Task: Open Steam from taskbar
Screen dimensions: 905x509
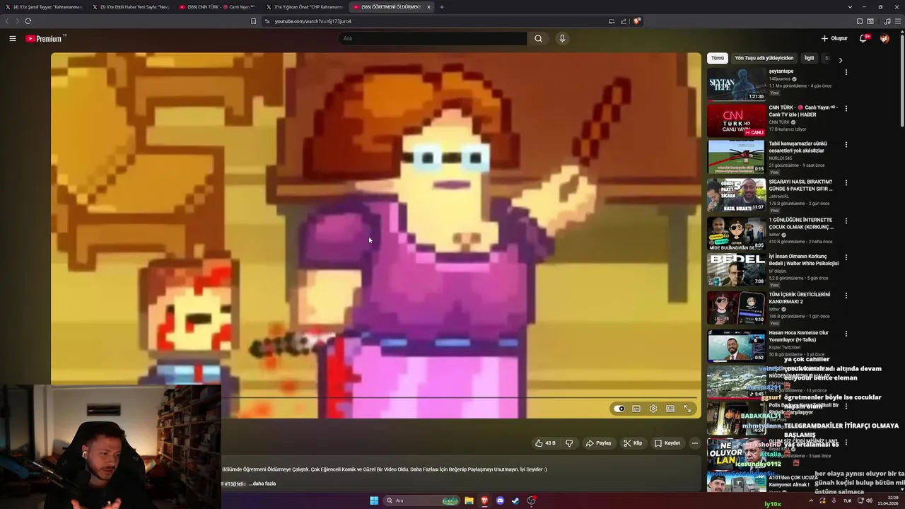Action: [x=515, y=501]
